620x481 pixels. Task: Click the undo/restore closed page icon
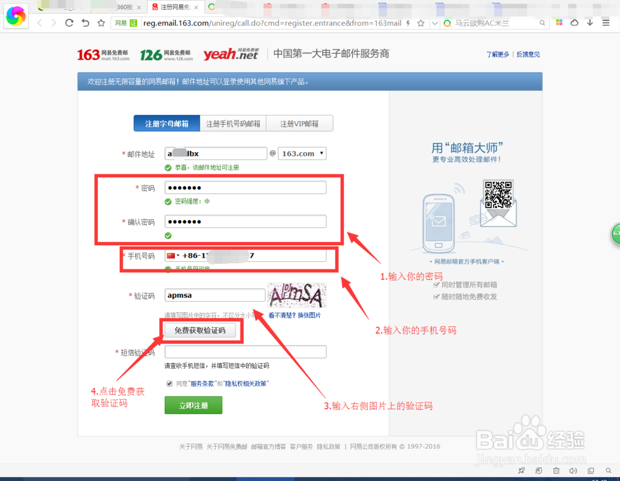click(86, 23)
